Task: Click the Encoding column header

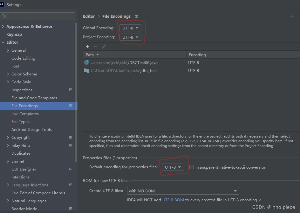Action: coord(243,55)
